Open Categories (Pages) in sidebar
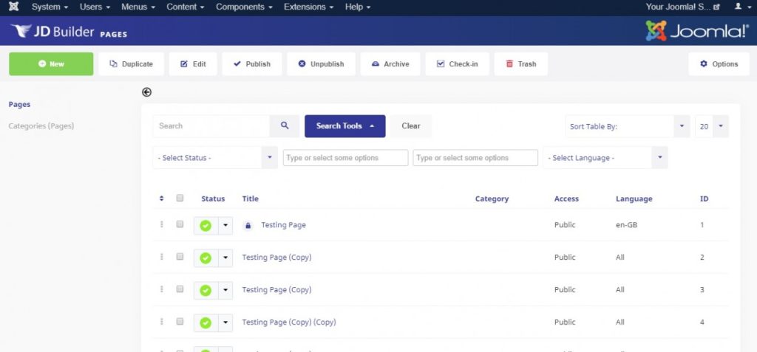 click(x=41, y=126)
